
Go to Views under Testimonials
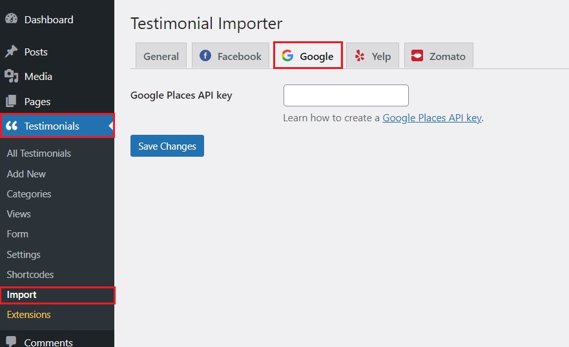[19, 213]
